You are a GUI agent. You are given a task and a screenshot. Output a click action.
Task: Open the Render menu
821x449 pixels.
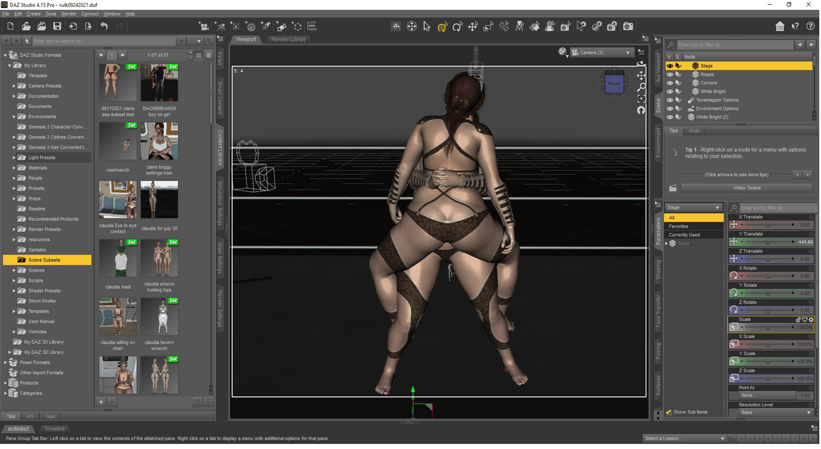tap(69, 14)
